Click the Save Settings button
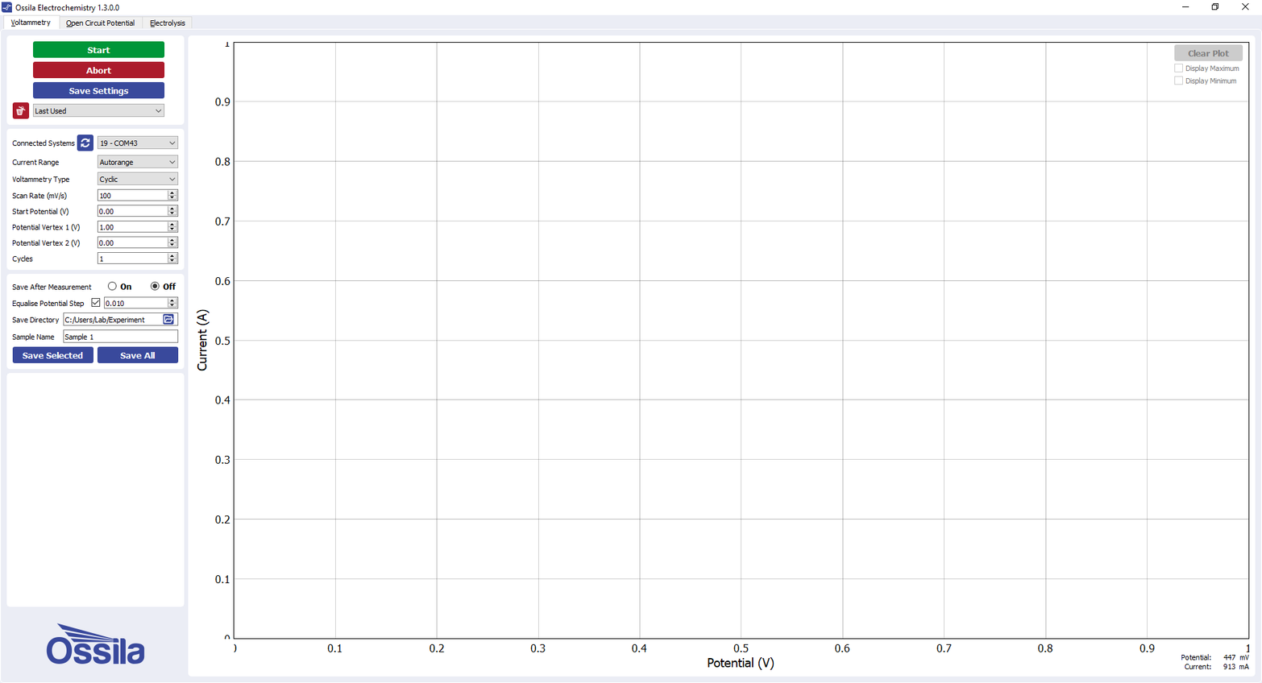1262x683 pixels. tap(98, 91)
